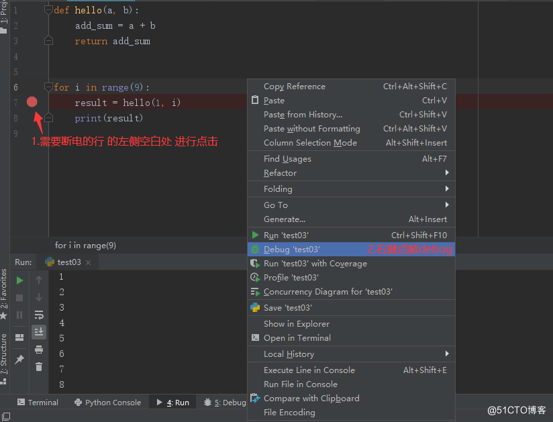Click line number 7 in the gutter

[16, 103]
